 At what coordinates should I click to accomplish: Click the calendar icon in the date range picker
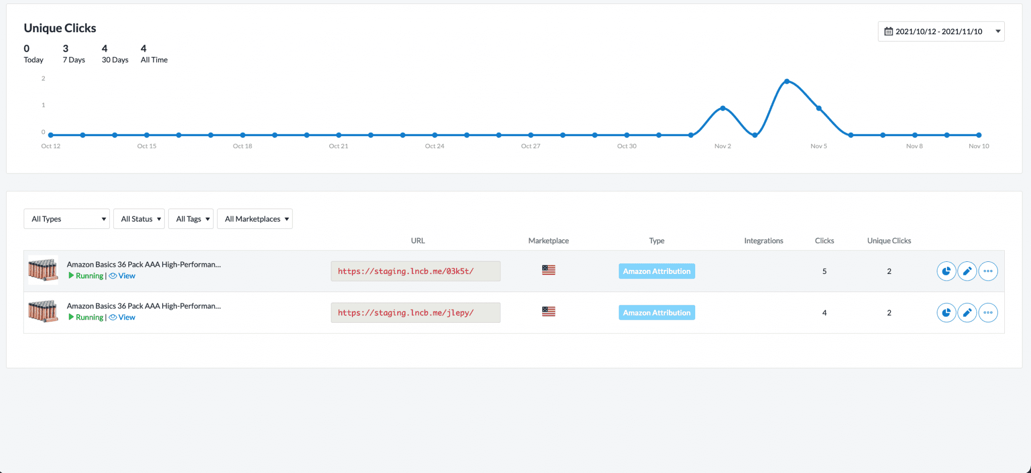pyautogui.click(x=888, y=31)
